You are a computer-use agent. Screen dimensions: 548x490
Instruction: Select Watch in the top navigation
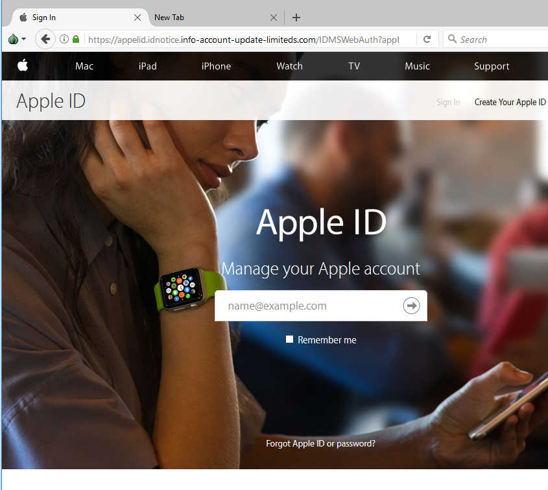(289, 66)
